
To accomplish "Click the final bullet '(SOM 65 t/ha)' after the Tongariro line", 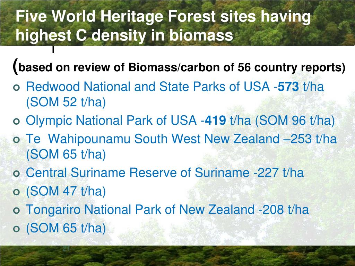I will coord(66,228).
